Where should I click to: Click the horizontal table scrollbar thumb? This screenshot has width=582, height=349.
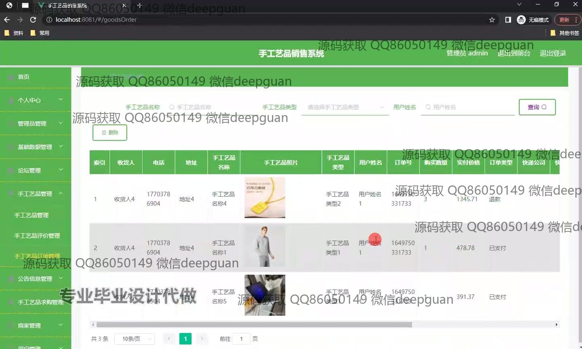(254, 325)
